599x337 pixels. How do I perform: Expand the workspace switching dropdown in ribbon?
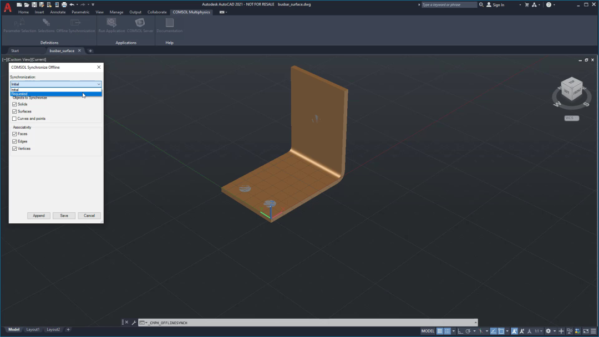(548, 331)
